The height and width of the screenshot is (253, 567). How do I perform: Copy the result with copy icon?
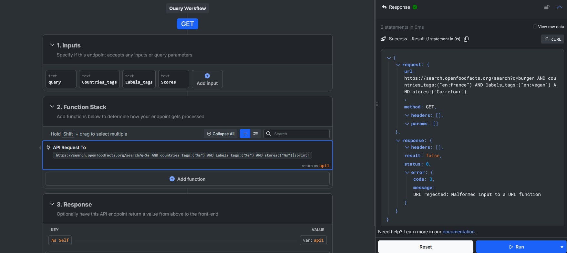[x=466, y=39]
